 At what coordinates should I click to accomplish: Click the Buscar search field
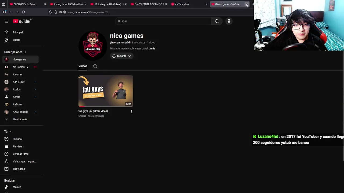tap(163, 21)
